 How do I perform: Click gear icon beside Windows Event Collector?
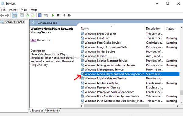[x=82, y=33]
